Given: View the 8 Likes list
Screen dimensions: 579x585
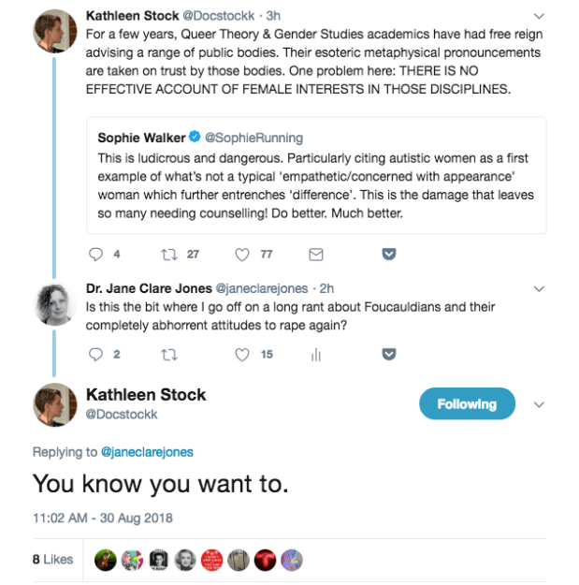Looking at the screenshot, I should pyautogui.click(x=52, y=559).
